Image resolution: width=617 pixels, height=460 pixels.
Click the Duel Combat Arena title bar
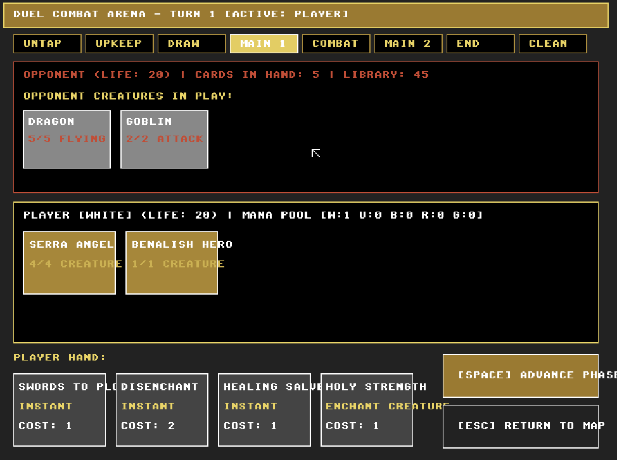tap(306, 15)
